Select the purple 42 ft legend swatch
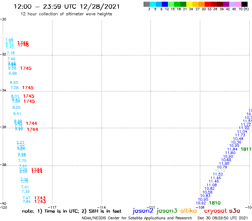The width and height of the screenshot is (252, 221). [x=226, y=4]
